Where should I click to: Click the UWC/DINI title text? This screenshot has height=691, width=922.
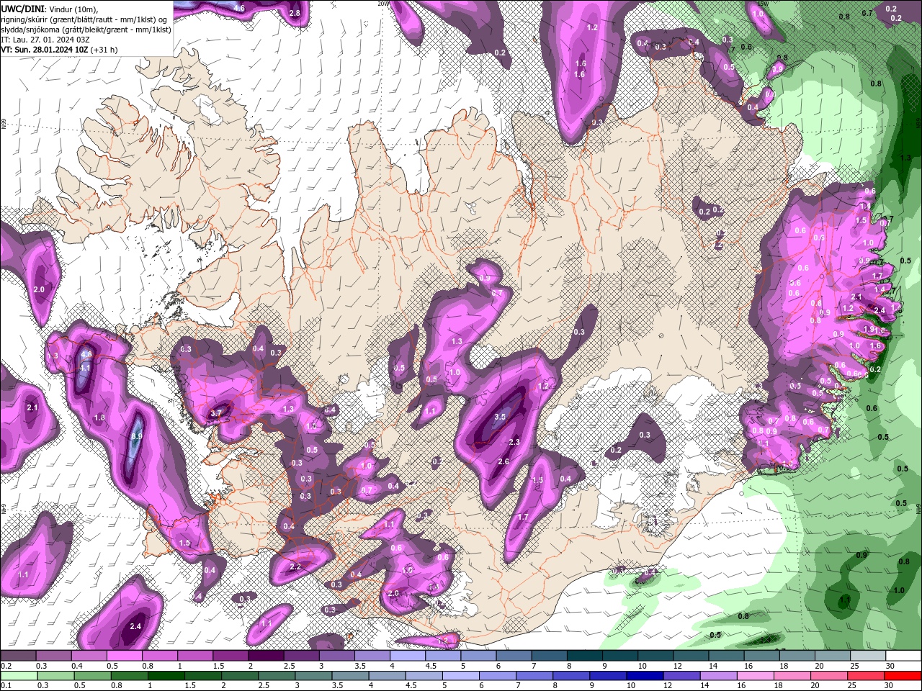point(23,9)
